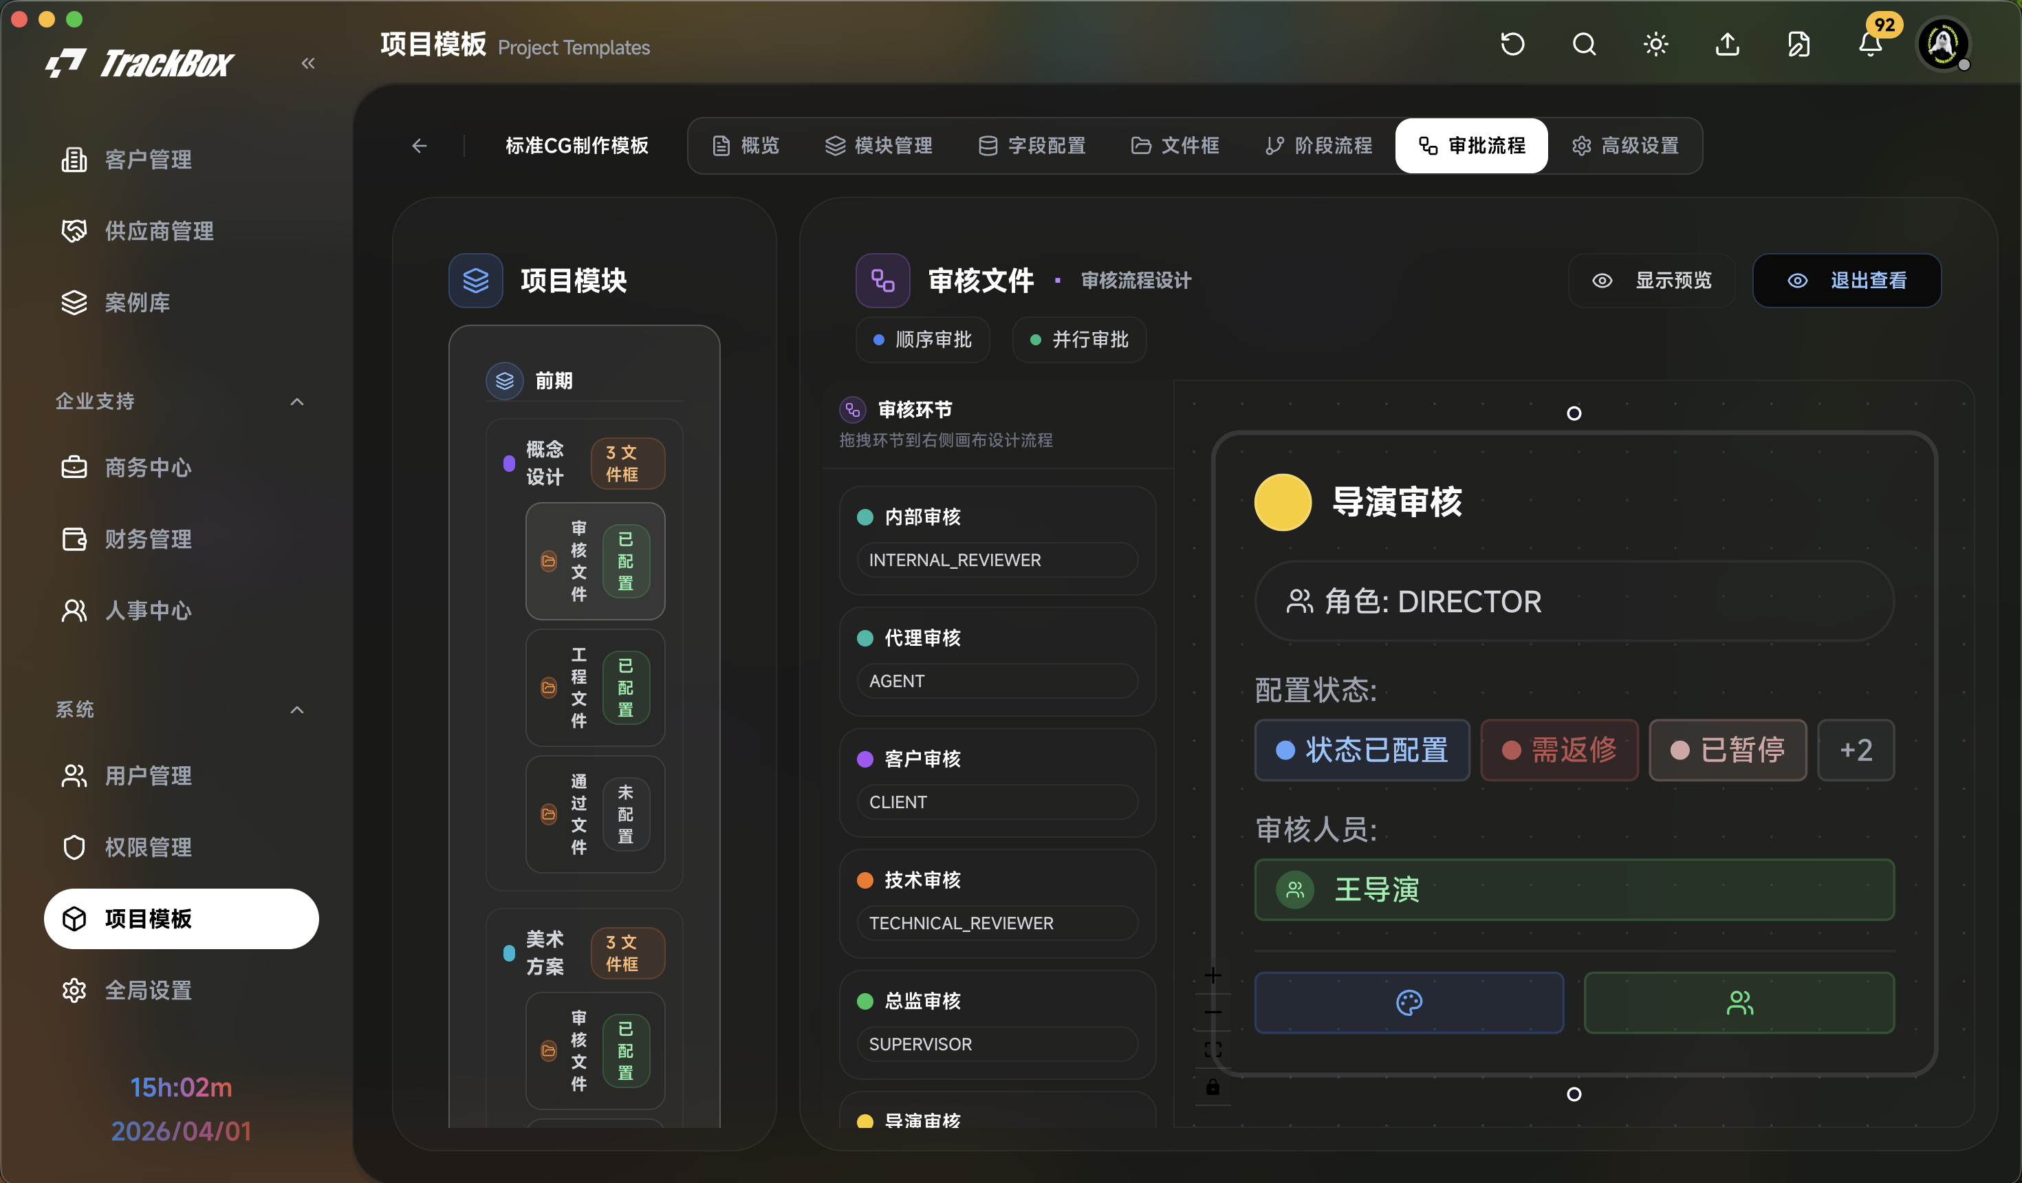Pick the 代理审核 stage card
Screen dimensions: 2022x1183
pyautogui.click(x=997, y=662)
